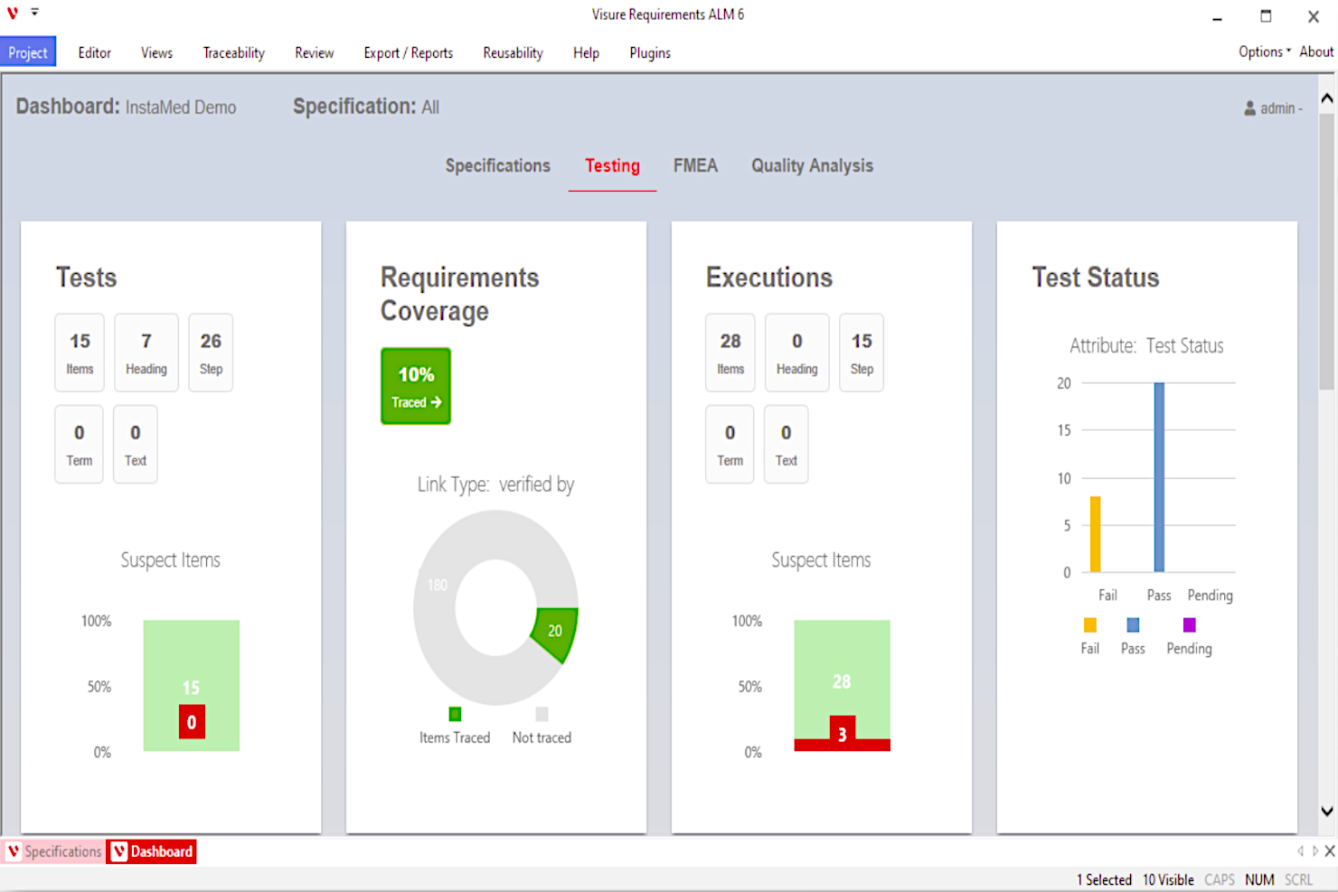This screenshot has width=1338, height=892.
Task: Toggle the Fail legend yellow swatch
Action: click(1089, 625)
